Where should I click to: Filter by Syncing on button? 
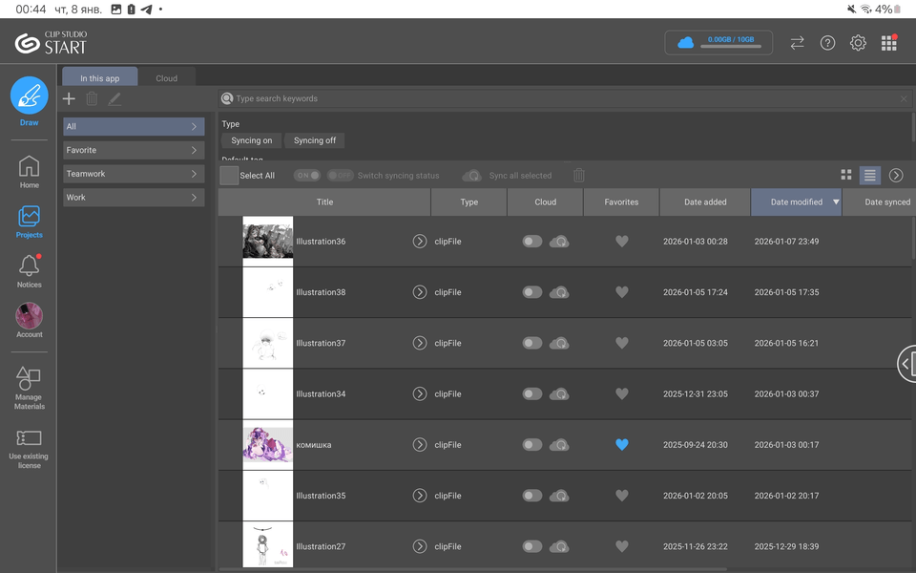(x=251, y=140)
